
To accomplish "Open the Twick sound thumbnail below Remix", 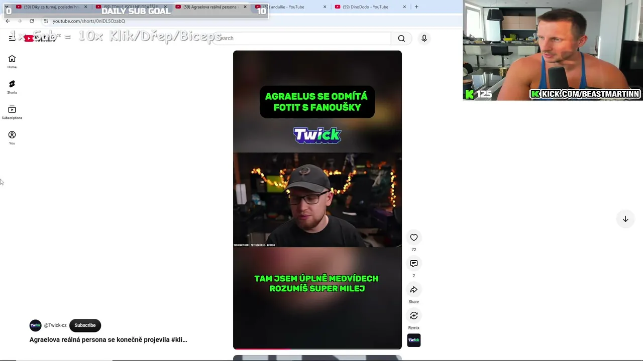I will tap(414, 340).
